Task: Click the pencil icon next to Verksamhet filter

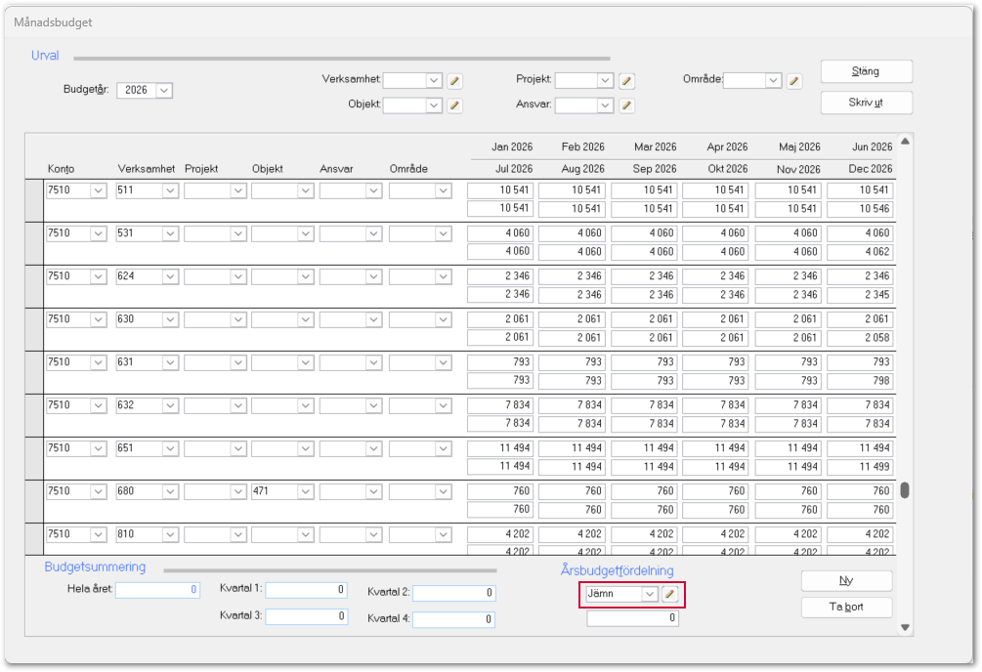Action: click(x=455, y=81)
